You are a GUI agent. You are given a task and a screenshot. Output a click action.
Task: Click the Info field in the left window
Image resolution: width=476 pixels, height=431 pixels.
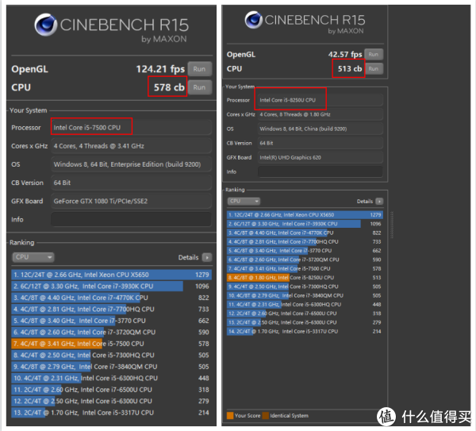(x=131, y=219)
